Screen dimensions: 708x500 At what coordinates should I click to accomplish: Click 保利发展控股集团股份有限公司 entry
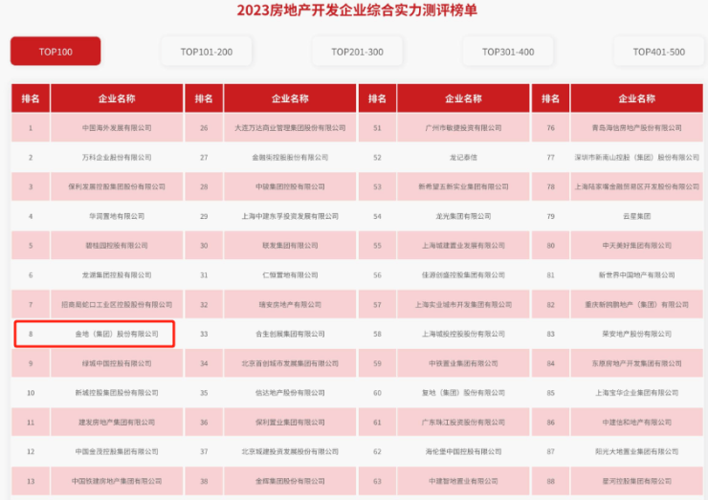(117, 186)
